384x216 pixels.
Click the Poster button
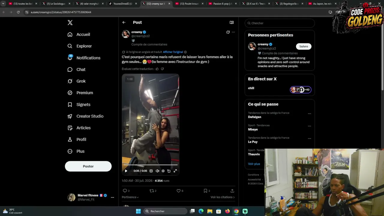88,166
